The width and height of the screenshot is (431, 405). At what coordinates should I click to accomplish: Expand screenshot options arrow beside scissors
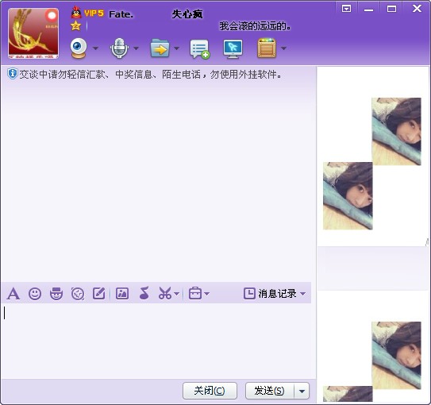pos(177,294)
